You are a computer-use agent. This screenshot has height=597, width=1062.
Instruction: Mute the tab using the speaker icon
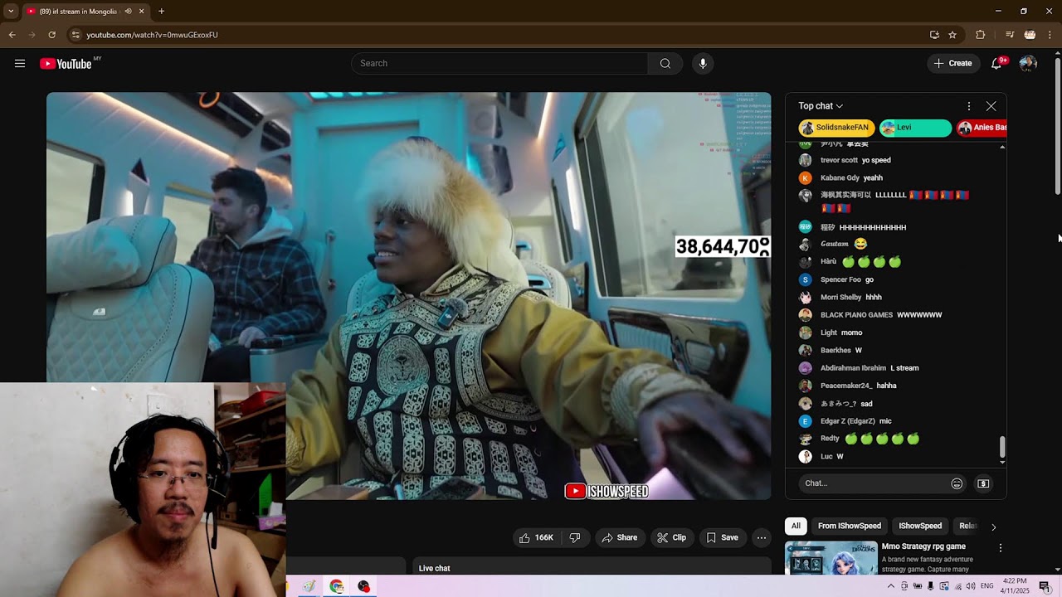(127, 12)
